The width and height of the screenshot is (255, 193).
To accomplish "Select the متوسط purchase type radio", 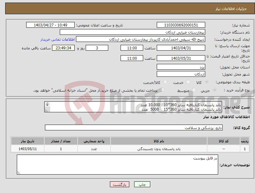I will coord(194,90).
